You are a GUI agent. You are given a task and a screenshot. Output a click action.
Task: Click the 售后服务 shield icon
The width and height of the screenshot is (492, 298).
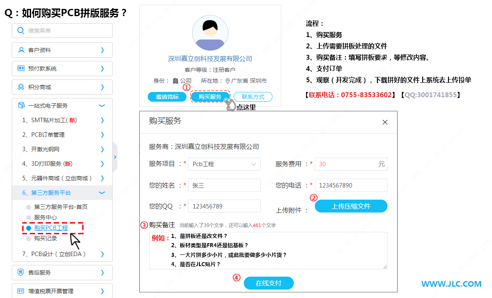[21, 273]
